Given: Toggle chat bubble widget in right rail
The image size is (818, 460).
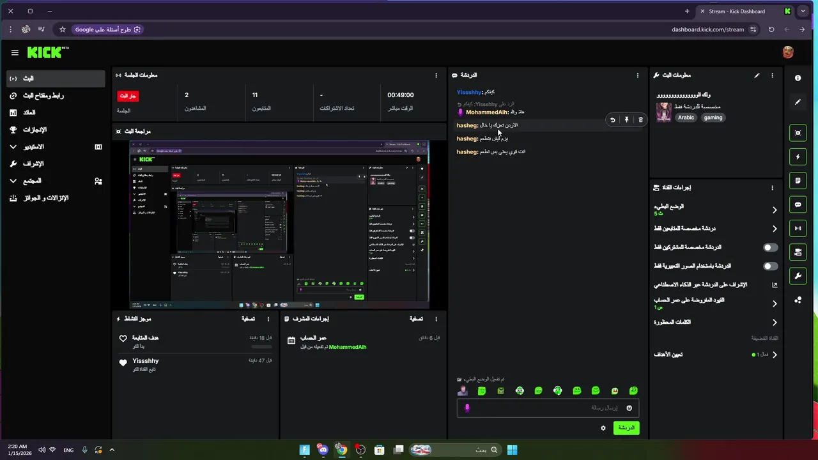Looking at the screenshot, I should pyautogui.click(x=798, y=204).
